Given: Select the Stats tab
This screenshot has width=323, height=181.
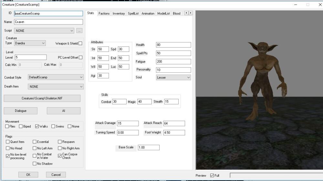Looking at the screenshot, I should [x=91, y=13].
